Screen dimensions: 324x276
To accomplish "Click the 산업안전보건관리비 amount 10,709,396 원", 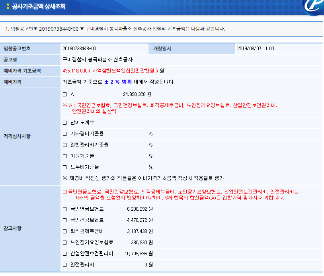I will 139,254.
